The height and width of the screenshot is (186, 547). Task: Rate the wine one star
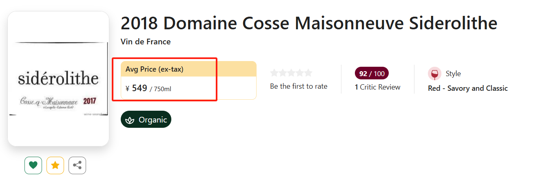coord(274,73)
